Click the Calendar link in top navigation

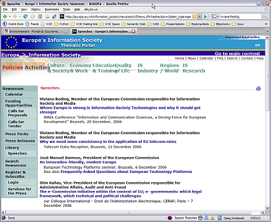click(x=206, y=58)
